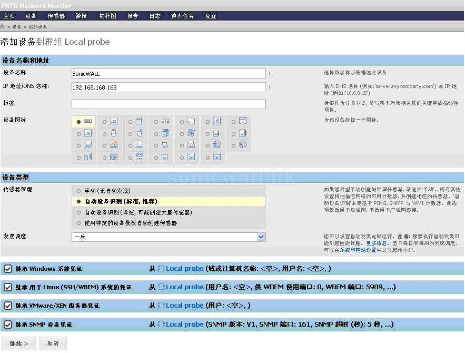Select the webcam device icon
Screen dimensions: 465x353
[x=217, y=145]
